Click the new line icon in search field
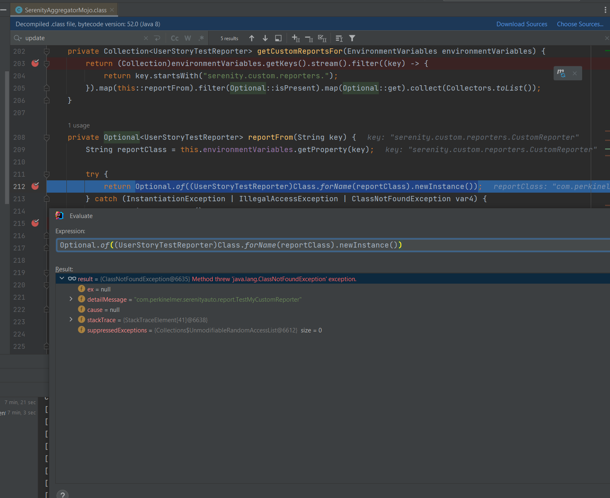Screen dimensions: 610x498 coord(157,38)
